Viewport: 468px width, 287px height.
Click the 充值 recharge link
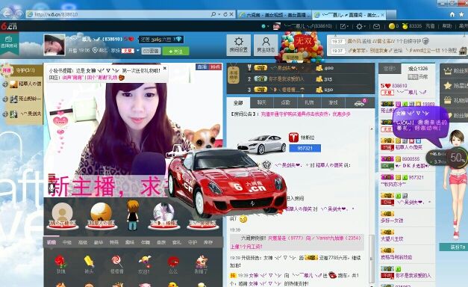(x=430, y=26)
